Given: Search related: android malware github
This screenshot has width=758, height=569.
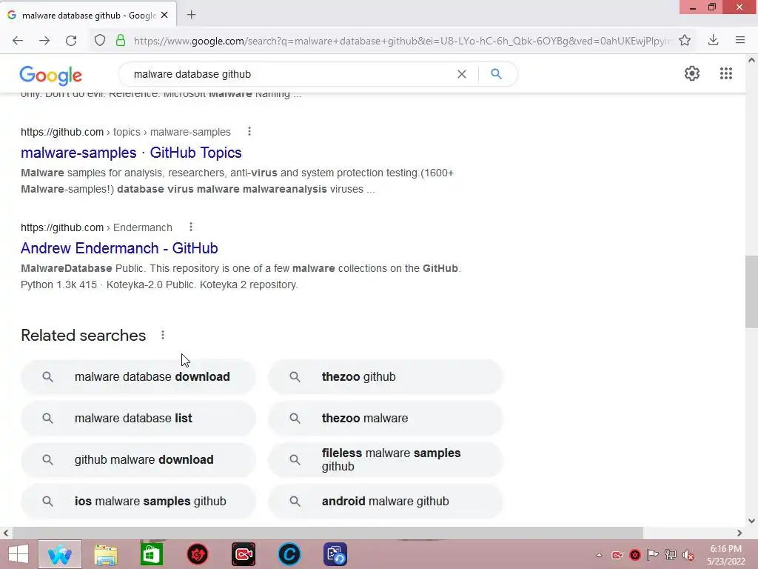Looking at the screenshot, I should click(386, 502).
